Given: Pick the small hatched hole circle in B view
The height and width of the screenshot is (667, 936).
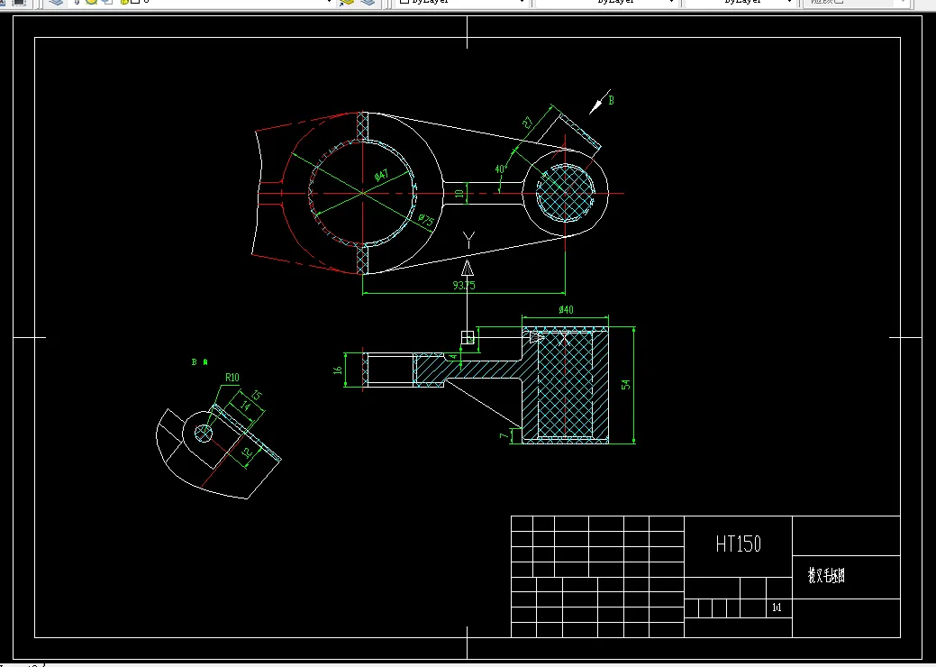Looking at the screenshot, I should pos(203,433).
